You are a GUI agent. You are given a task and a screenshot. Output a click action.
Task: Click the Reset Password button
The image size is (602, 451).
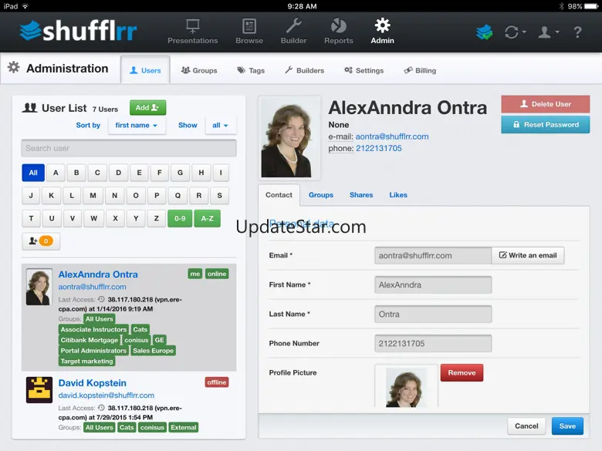(545, 125)
